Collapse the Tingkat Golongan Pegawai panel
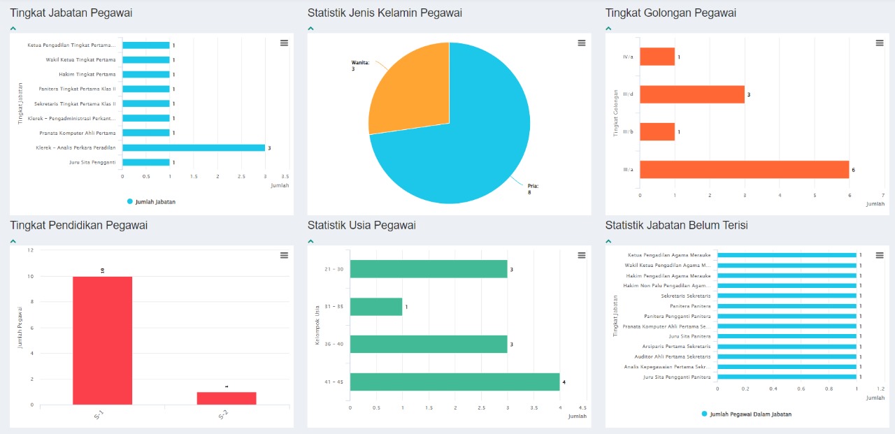This screenshot has height=434, width=895. (x=609, y=29)
